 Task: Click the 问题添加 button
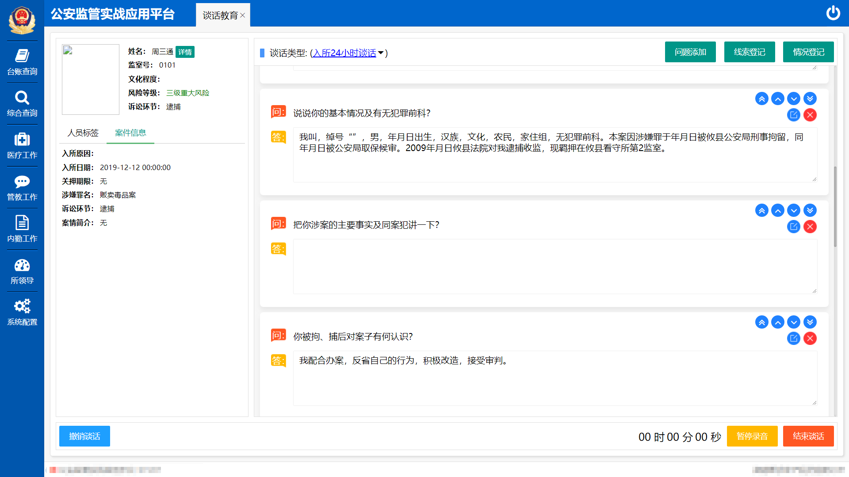click(690, 52)
